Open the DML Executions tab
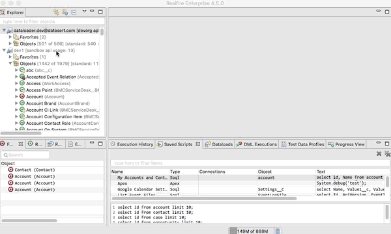The height and width of the screenshot is (234, 391). tap(257, 144)
